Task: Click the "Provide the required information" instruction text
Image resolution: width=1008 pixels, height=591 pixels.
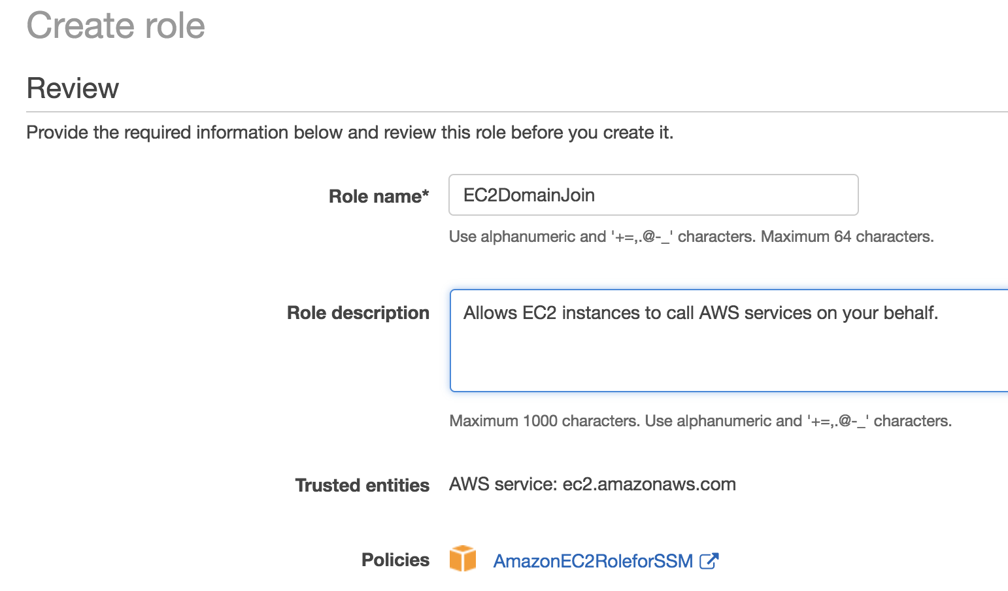Action: pos(350,133)
